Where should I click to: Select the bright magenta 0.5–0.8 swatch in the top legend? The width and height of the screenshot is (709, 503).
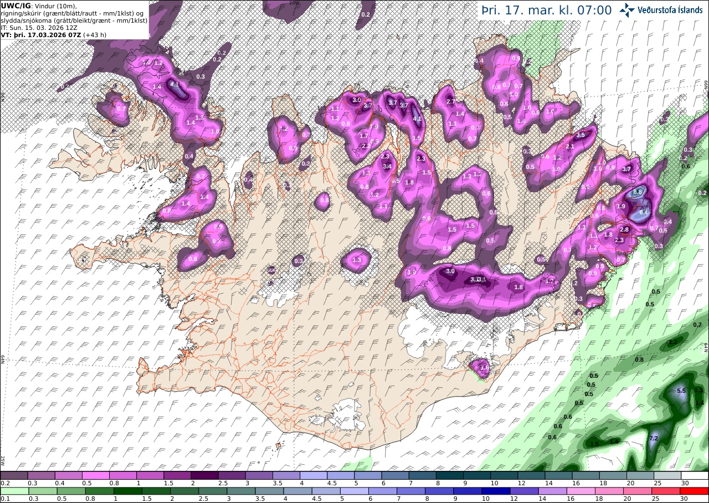(95, 475)
